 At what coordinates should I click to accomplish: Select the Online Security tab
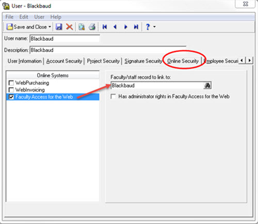[183, 61]
